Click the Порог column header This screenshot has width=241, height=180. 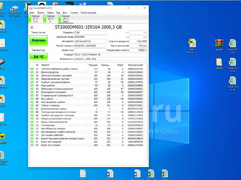point(120,65)
